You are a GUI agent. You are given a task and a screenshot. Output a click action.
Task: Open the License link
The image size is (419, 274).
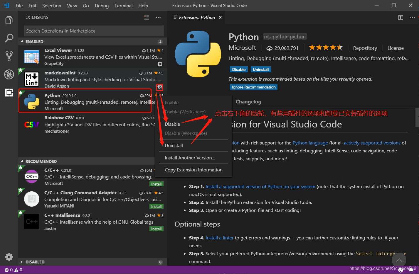(396, 48)
